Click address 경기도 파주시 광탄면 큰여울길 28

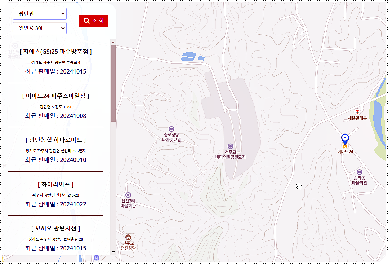point(56,239)
